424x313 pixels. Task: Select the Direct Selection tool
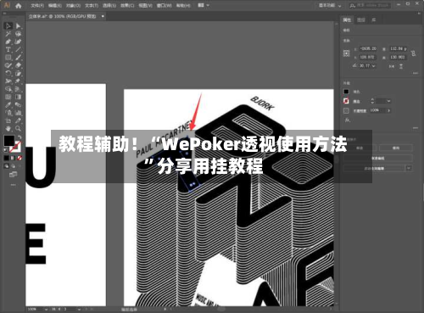point(18,26)
